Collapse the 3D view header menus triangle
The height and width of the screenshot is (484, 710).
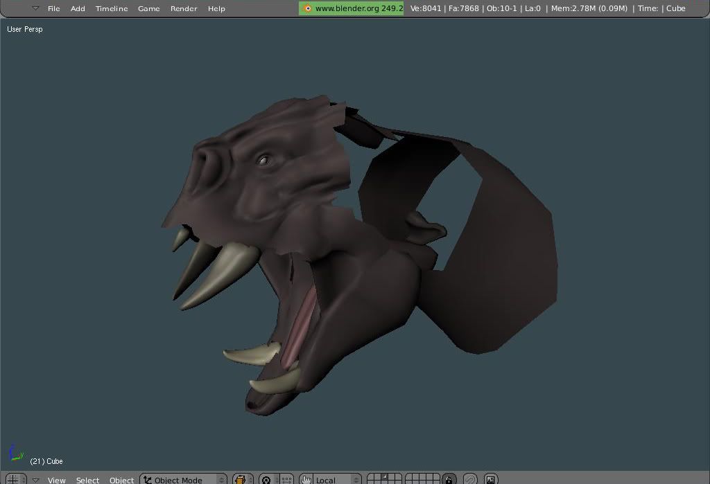coord(35,479)
